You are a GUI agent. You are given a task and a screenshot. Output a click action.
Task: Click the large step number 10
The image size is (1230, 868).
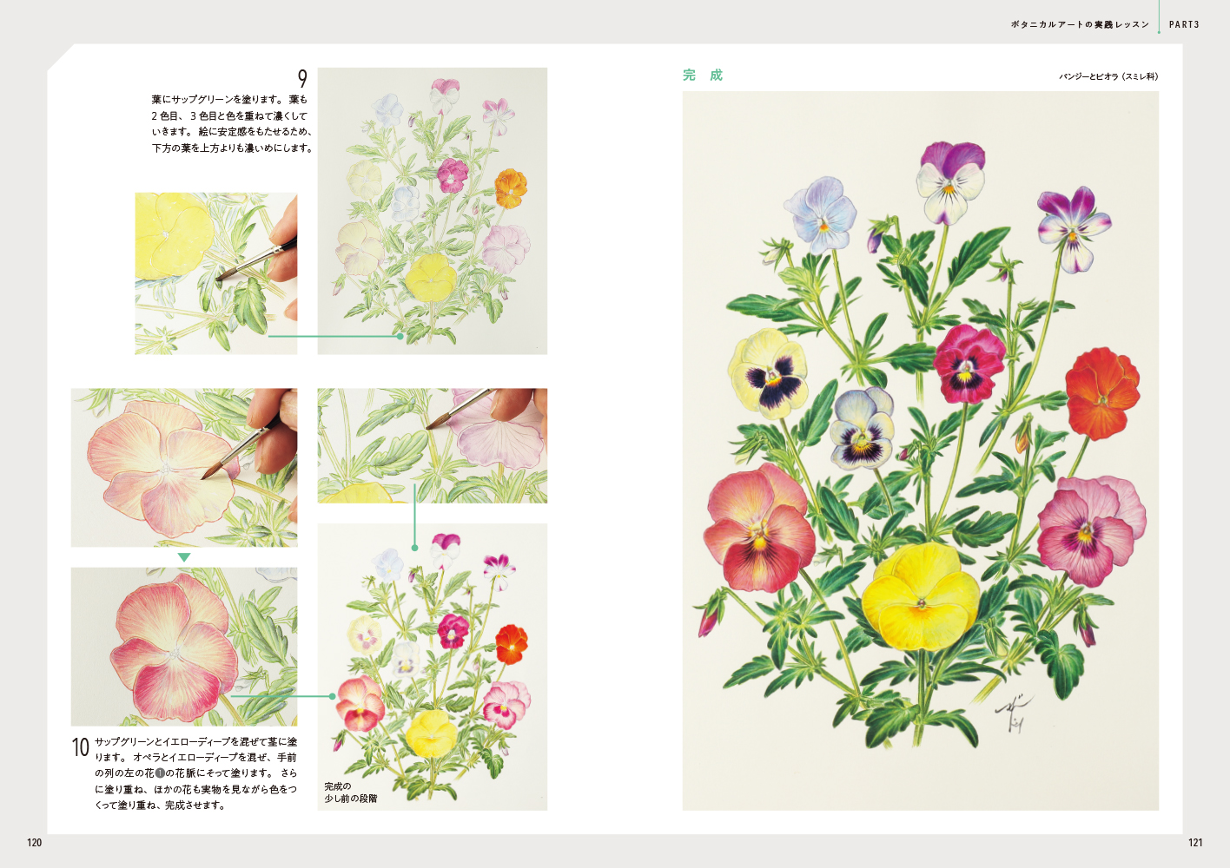(x=80, y=747)
